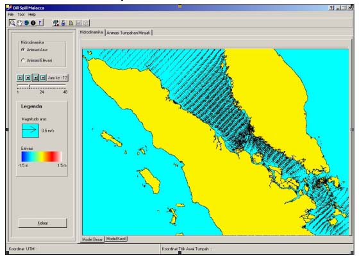Switch to the Model Kecil tab
The width and height of the screenshot is (359, 258).
(116, 239)
